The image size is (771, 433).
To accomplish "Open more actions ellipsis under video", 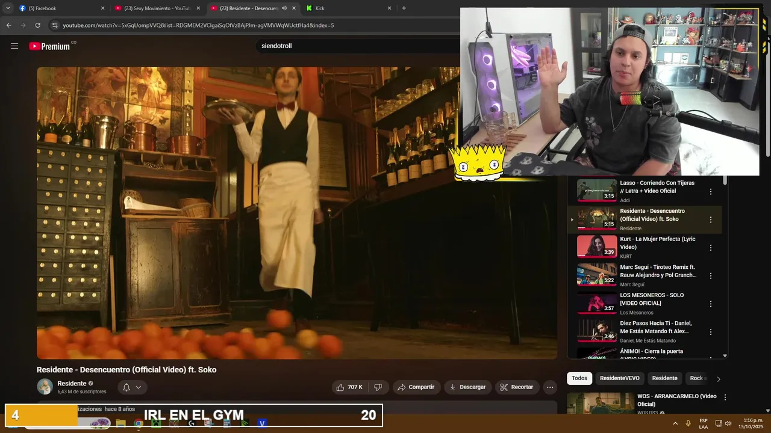I will tap(550, 387).
